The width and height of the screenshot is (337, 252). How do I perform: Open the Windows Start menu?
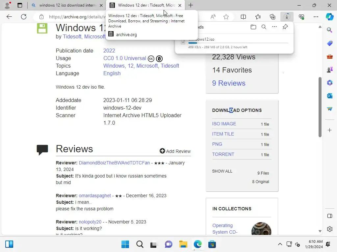click(x=125, y=244)
